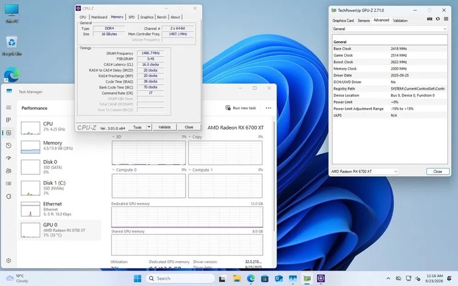458x286 pixels.
Task: Show hidden system tray icons
Action: click(388, 279)
